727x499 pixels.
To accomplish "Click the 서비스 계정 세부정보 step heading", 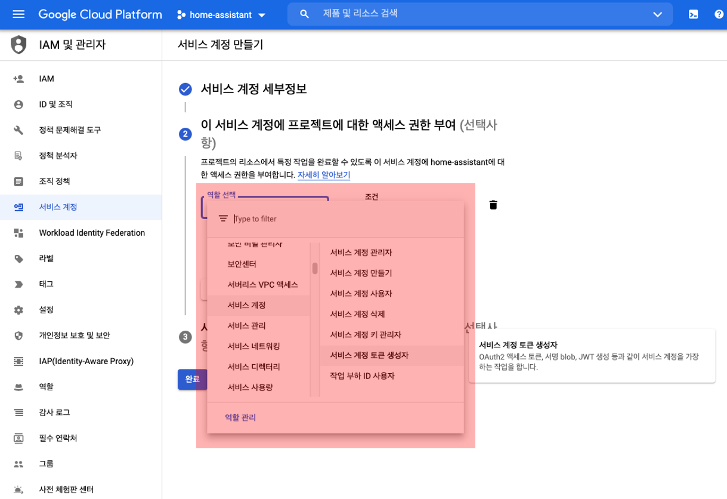I will click(x=253, y=90).
